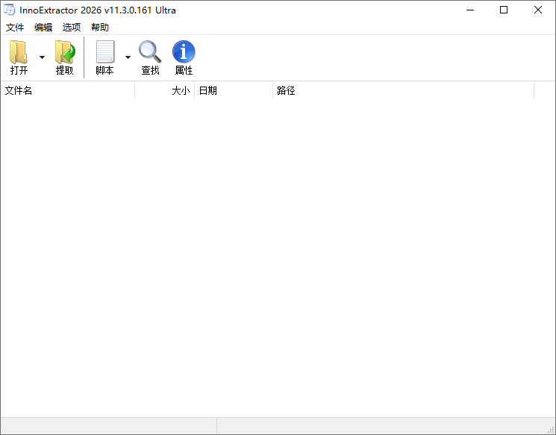Viewport: 556px width, 435px height.
Task: Maximize the InnoExtractor window
Action: [x=504, y=10]
